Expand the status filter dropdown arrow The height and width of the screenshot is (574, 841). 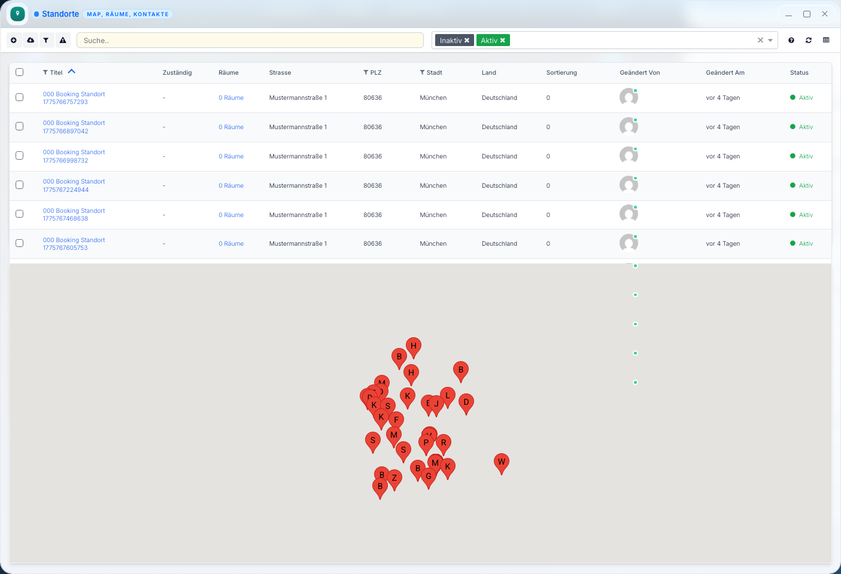click(770, 40)
